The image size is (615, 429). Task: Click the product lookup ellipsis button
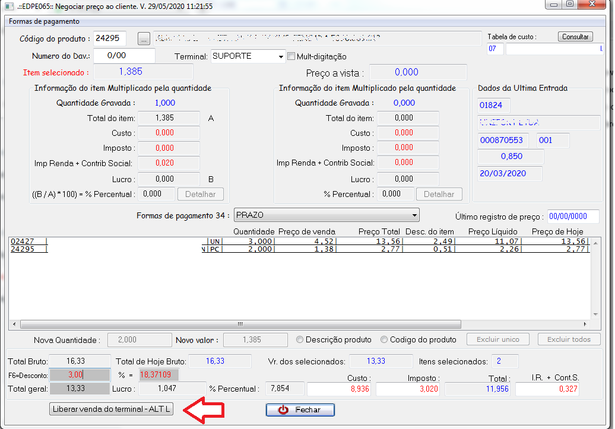pos(144,39)
